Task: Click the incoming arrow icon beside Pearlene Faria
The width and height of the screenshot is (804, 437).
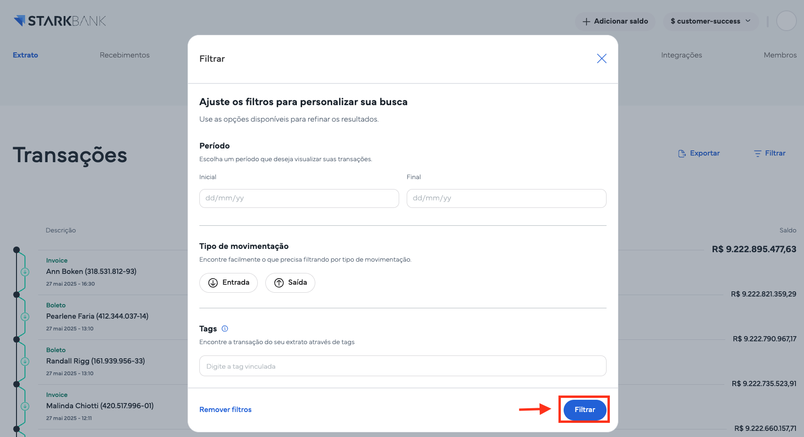Action: (25, 317)
